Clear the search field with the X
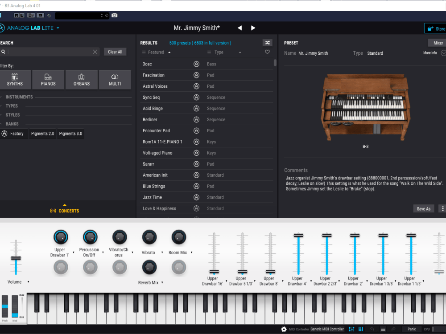 (x=95, y=52)
